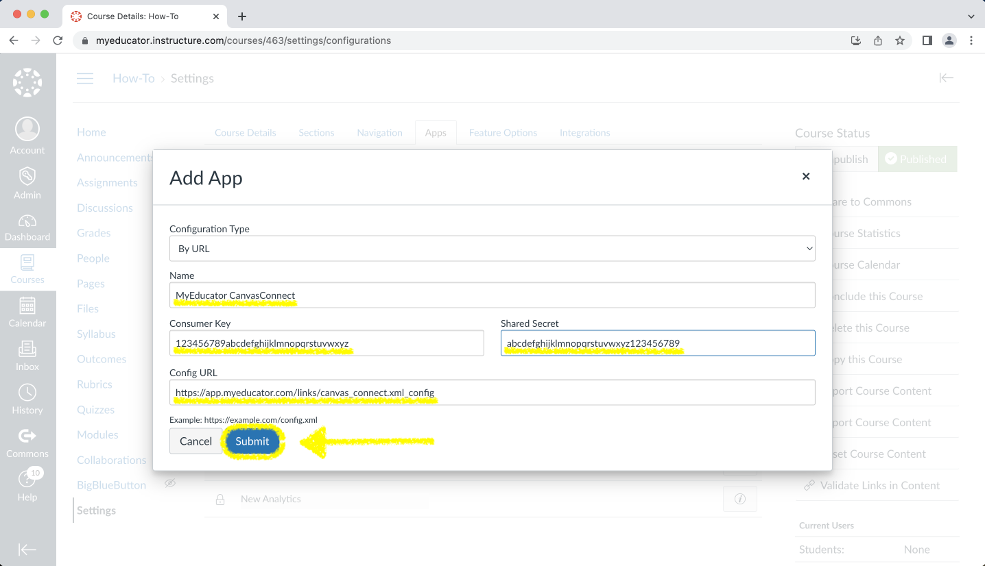This screenshot has height=566, width=985.
Task: Open the Configuration Type dropdown
Action: pos(492,249)
